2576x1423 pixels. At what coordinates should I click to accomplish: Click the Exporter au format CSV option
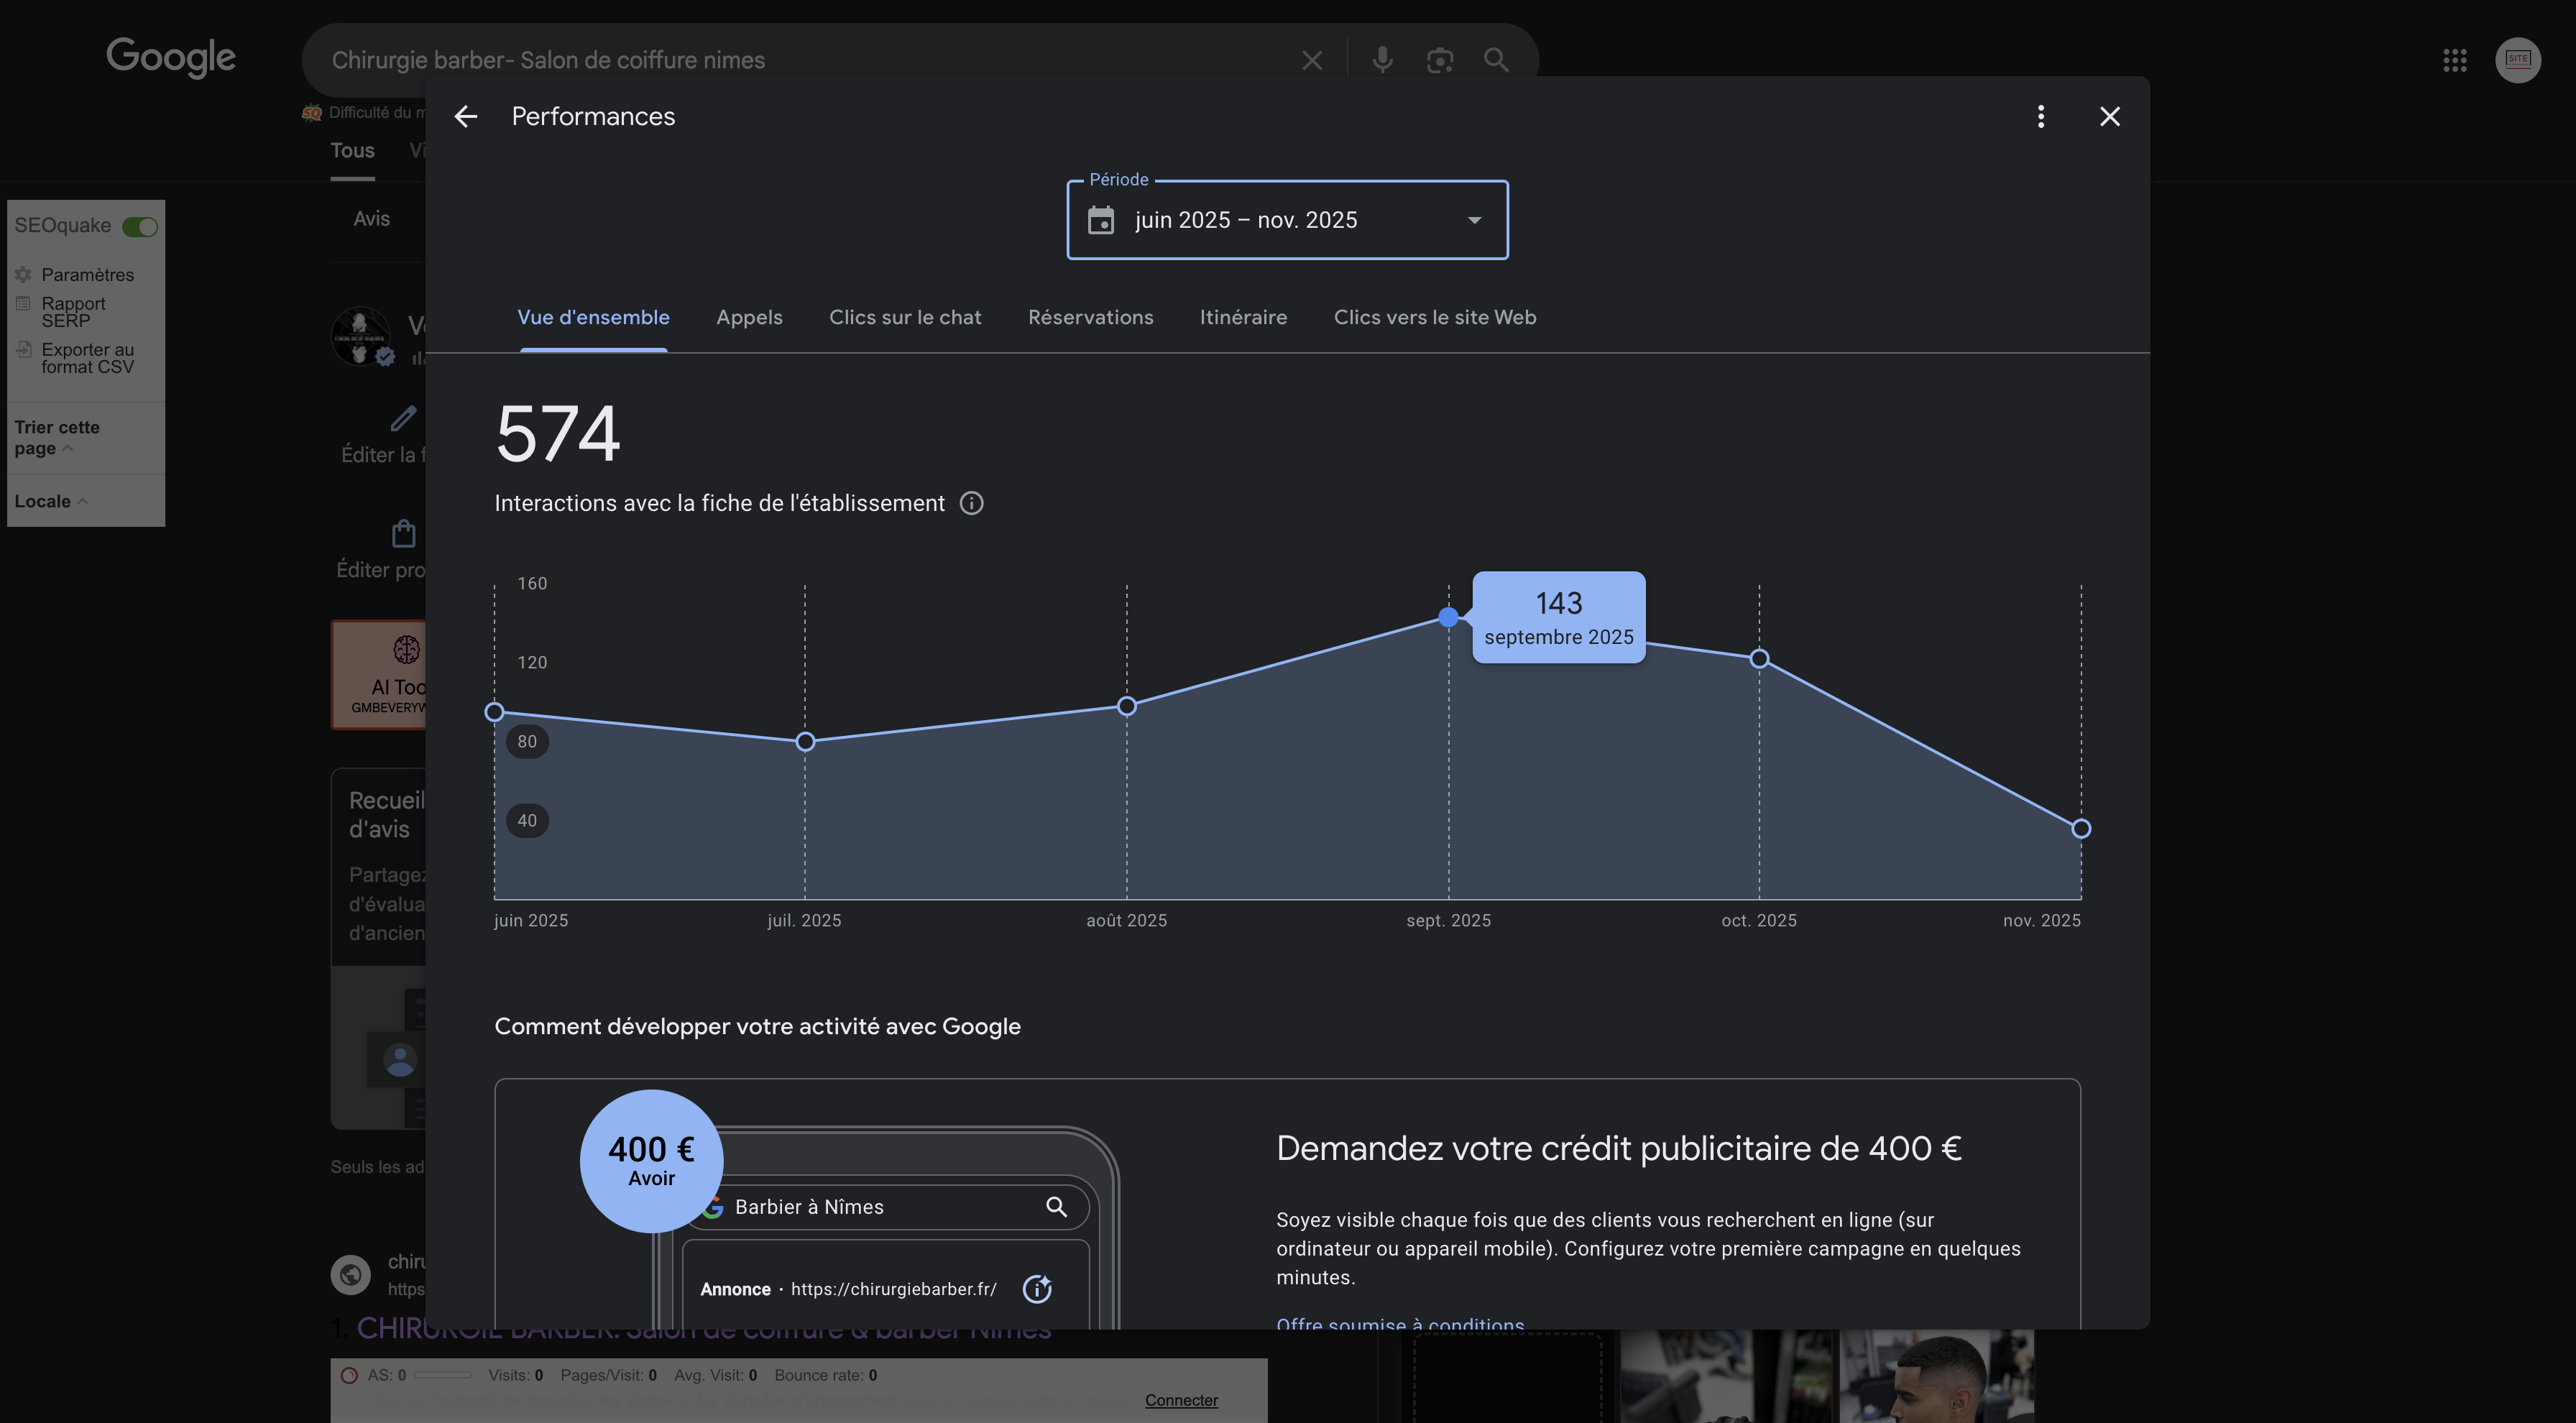(87, 358)
